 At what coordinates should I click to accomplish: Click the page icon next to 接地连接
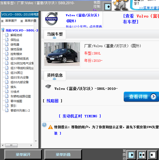[x=7, y=49]
